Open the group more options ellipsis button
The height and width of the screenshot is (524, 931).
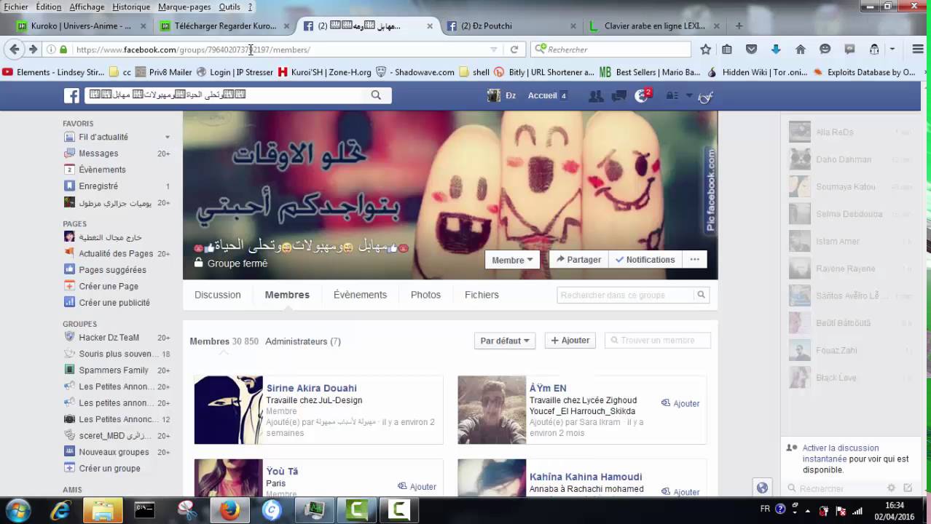(695, 259)
